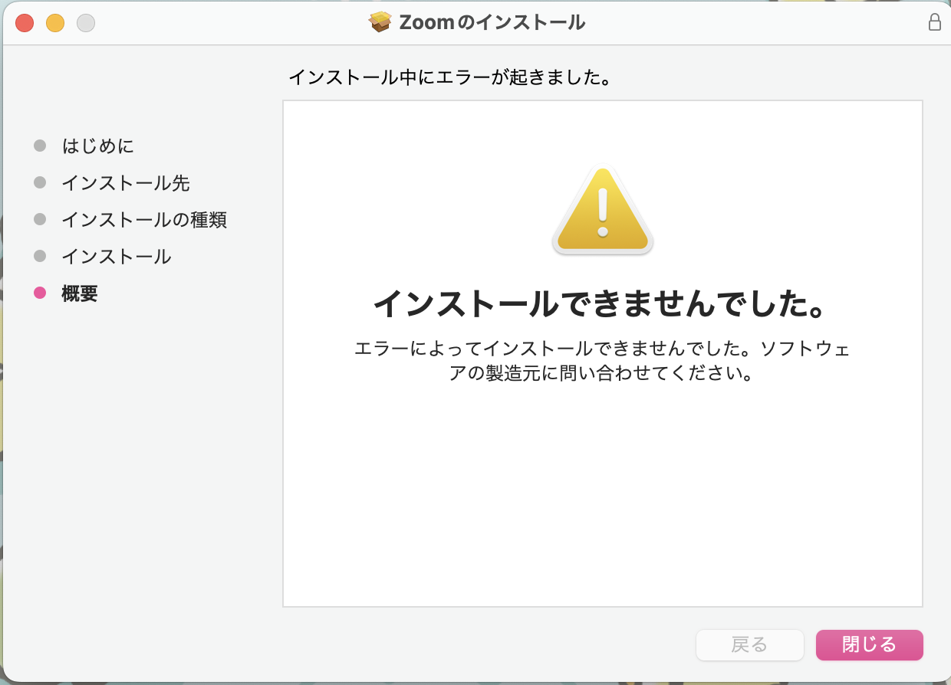
Task: Click the pink bullet beside 概要
Action: click(x=40, y=293)
